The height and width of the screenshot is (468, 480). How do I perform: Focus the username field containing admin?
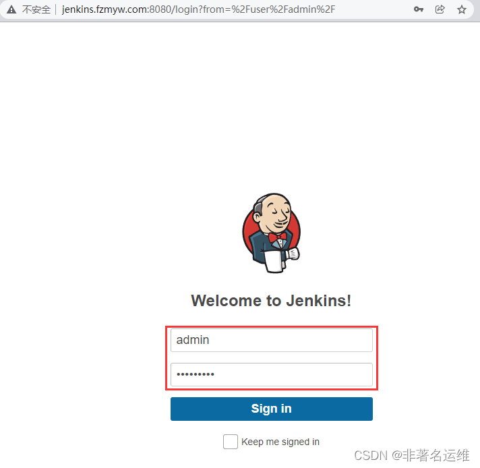pyautogui.click(x=272, y=340)
